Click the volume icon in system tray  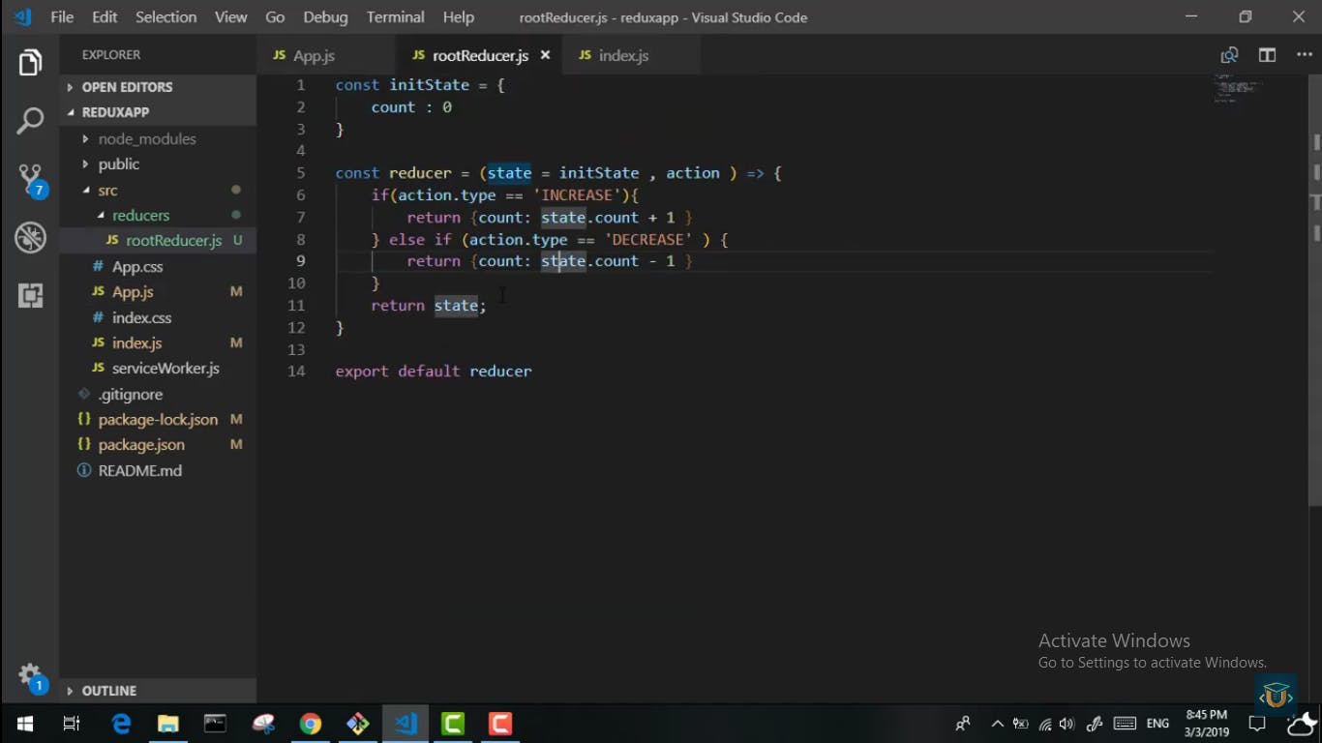point(1067,724)
